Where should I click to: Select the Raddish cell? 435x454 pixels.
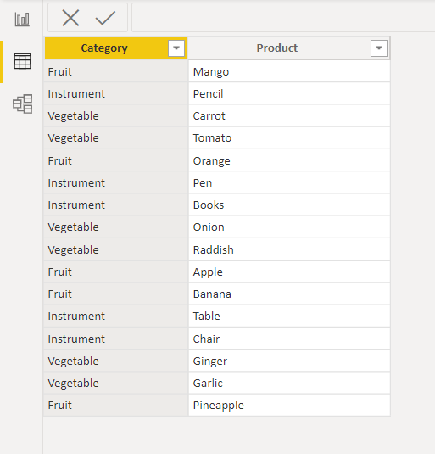pos(289,249)
